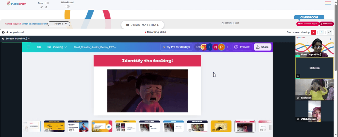
Task: Click the blue I collaborator avatar
Action: tap(210, 47)
